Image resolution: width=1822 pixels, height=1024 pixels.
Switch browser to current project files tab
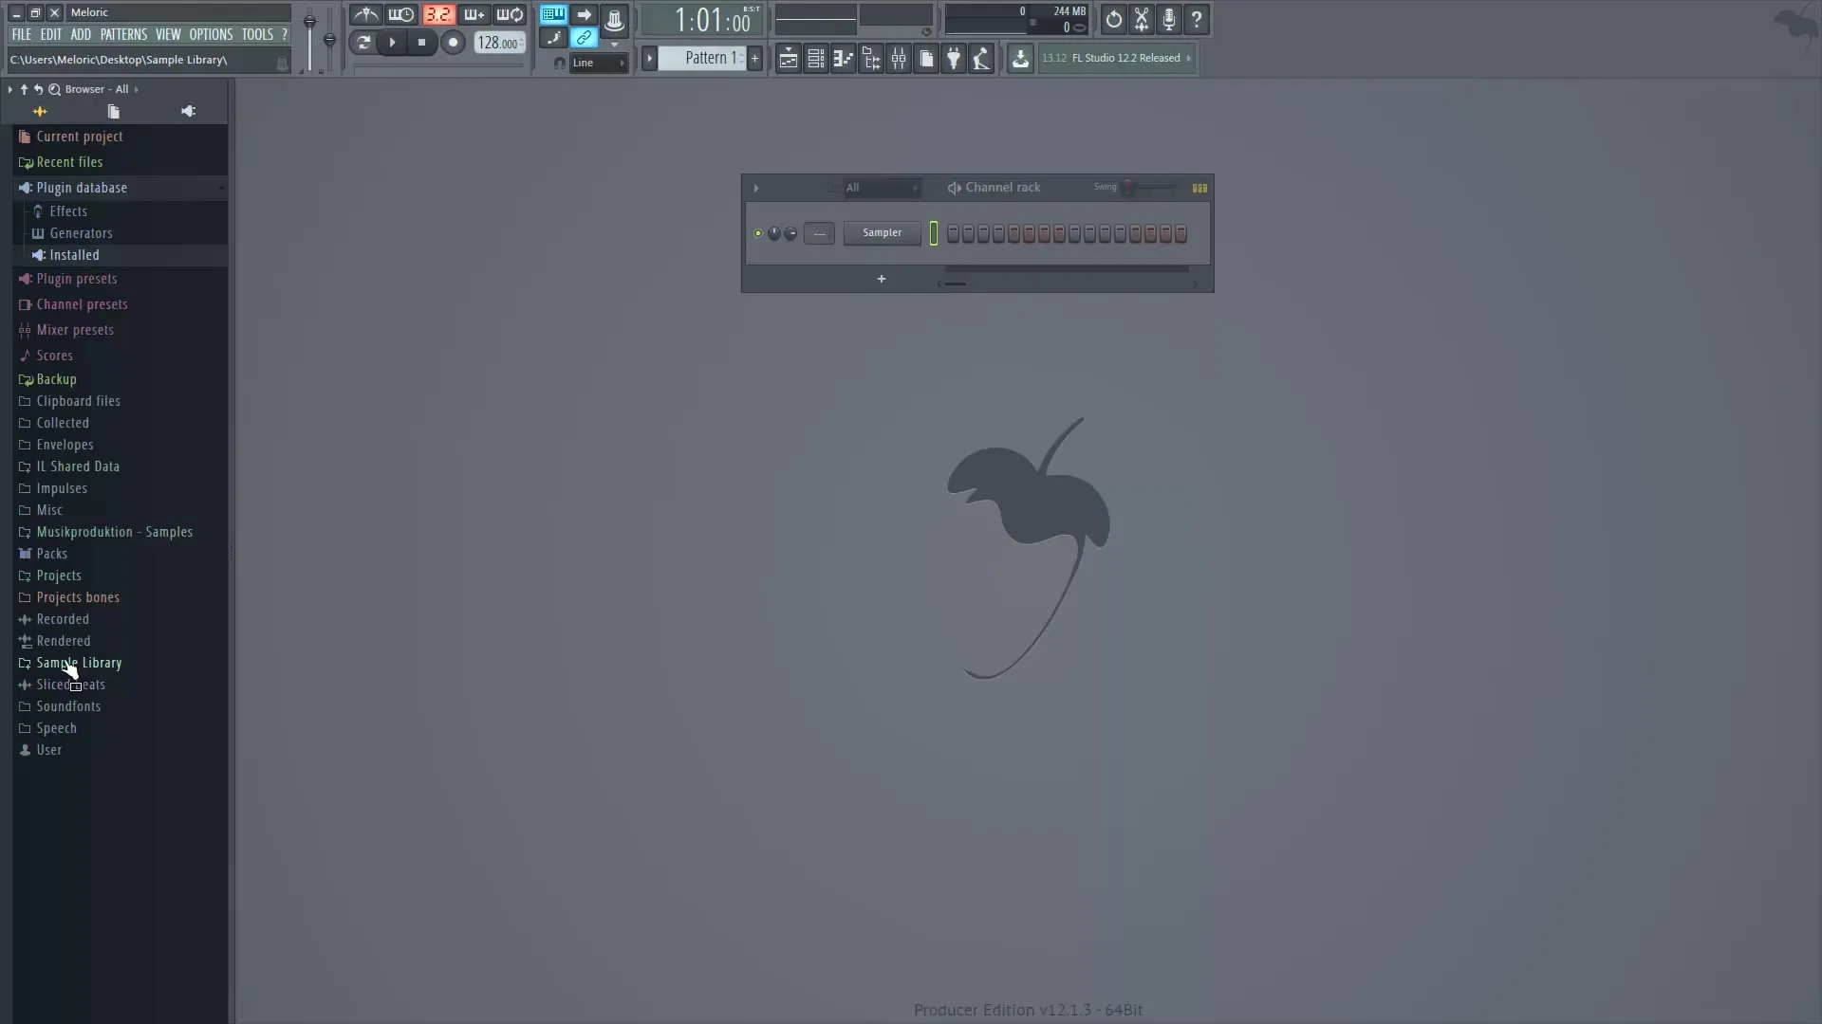113,111
